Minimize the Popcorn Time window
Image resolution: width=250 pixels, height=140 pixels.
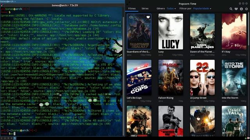[240, 3]
